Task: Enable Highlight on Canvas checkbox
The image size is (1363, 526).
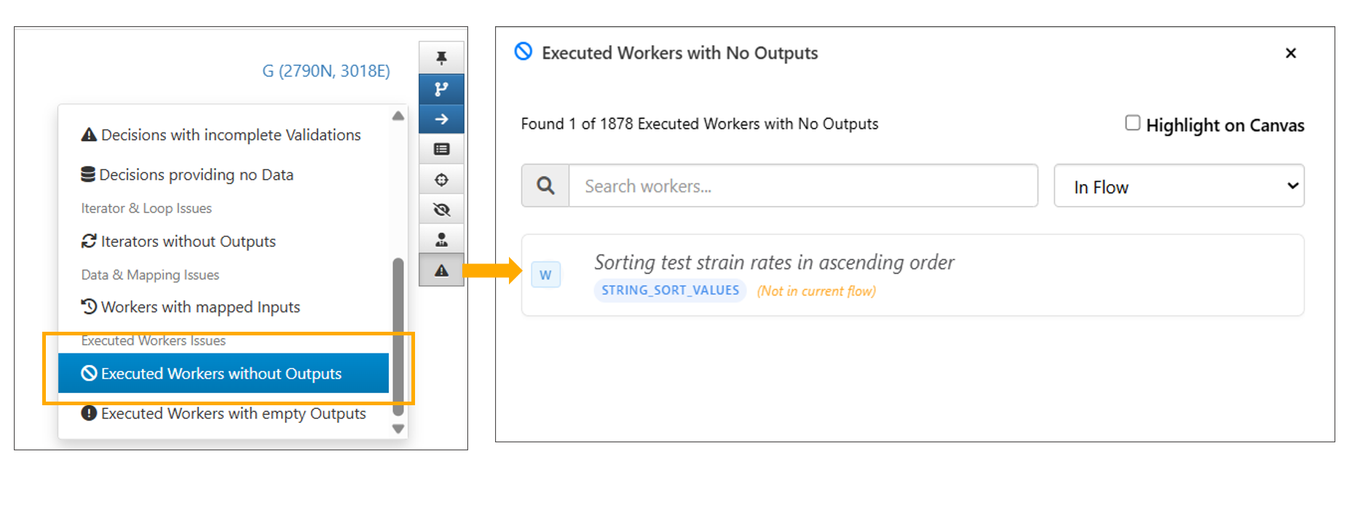Action: (1132, 123)
